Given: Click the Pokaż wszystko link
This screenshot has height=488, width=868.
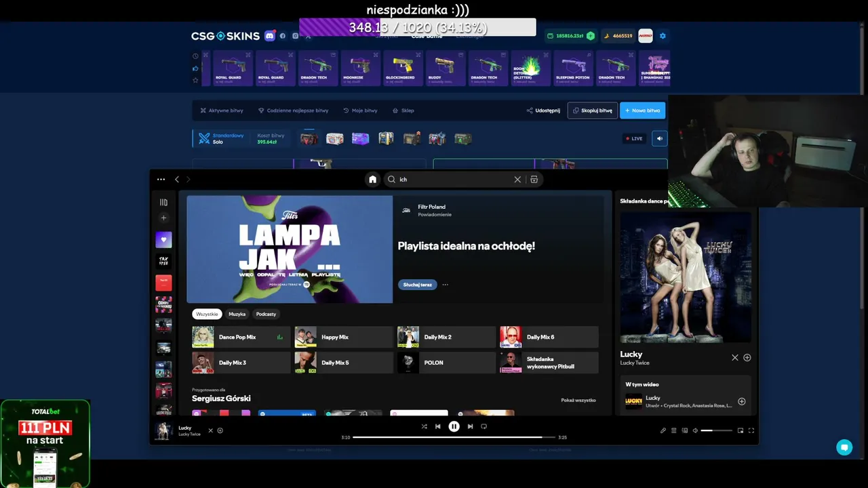Looking at the screenshot, I should (578, 400).
